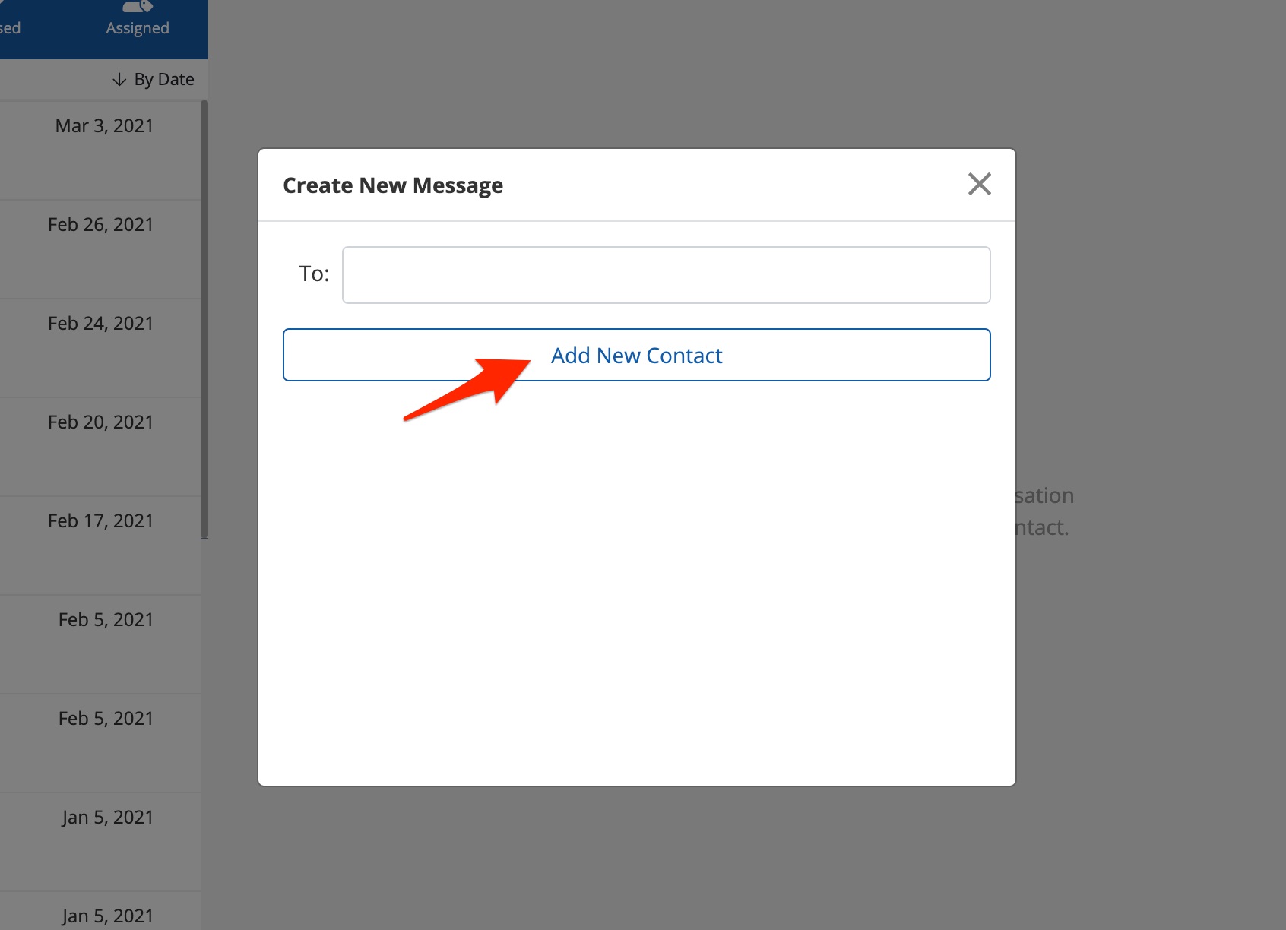Click the Create New Message dialog title

[393, 185]
